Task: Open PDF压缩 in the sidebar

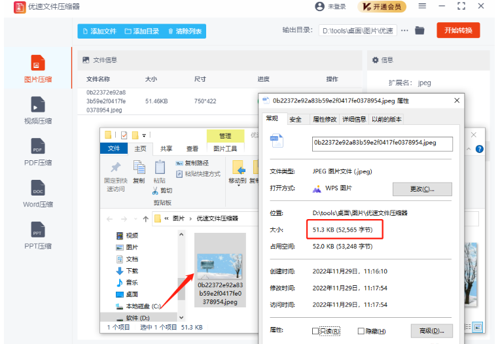Action: click(x=38, y=152)
